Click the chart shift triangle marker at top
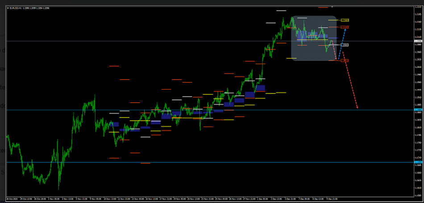This screenshot has height=203, width=424. 332,7
